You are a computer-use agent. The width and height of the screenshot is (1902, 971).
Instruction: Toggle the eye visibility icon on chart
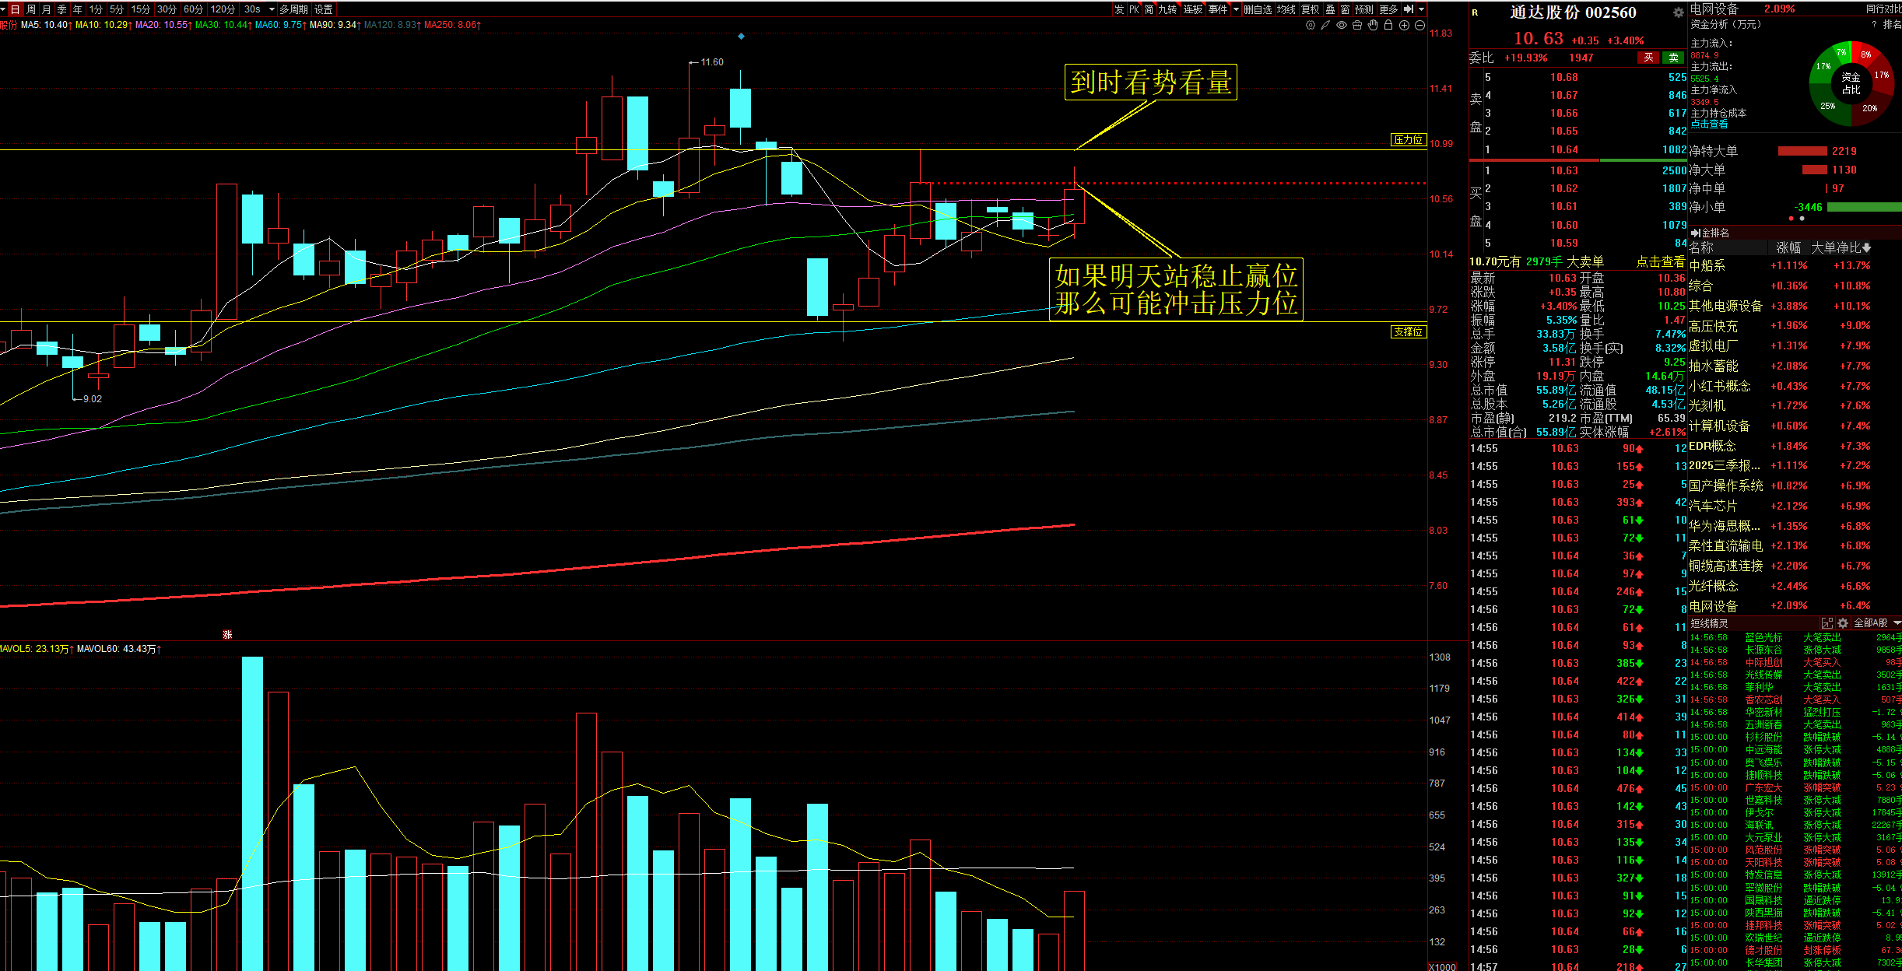tap(1342, 26)
